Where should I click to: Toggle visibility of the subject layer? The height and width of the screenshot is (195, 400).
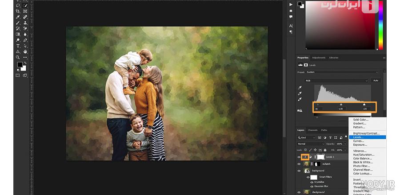tap(299, 164)
